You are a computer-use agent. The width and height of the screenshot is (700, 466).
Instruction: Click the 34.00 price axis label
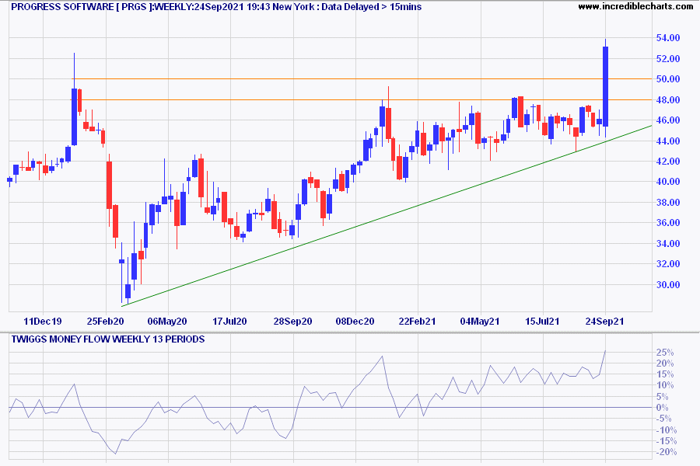[x=668, y=243]
